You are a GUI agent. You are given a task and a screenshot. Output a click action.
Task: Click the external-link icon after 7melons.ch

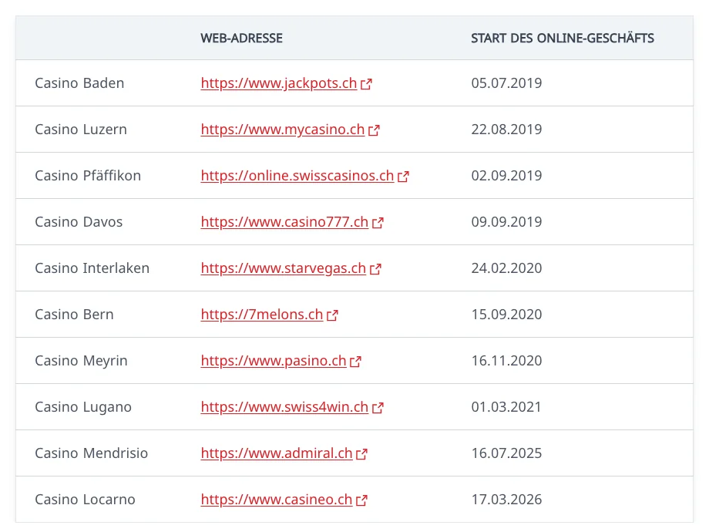[x=332, y=315]
